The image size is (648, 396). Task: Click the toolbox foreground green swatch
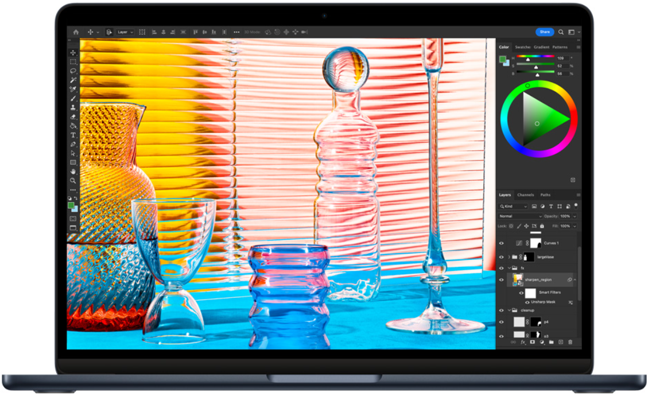(x=71, y=205)
